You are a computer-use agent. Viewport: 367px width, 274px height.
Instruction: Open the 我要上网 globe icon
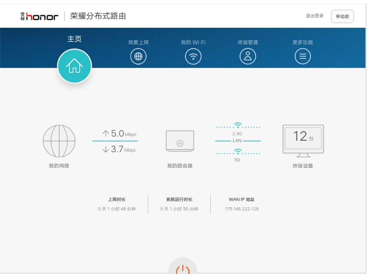tap(138, 57)
